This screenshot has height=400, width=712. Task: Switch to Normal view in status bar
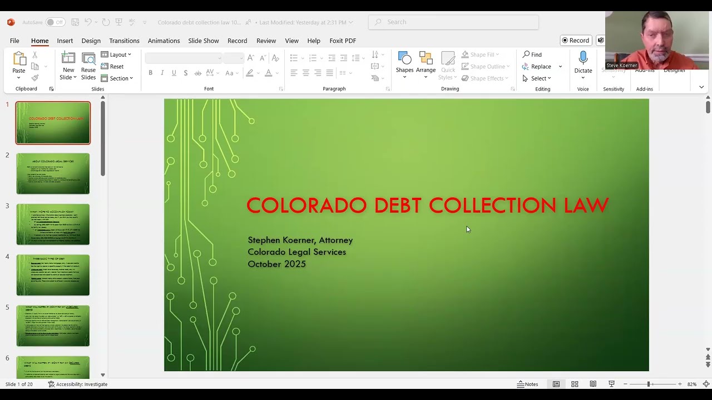(556, 384)
